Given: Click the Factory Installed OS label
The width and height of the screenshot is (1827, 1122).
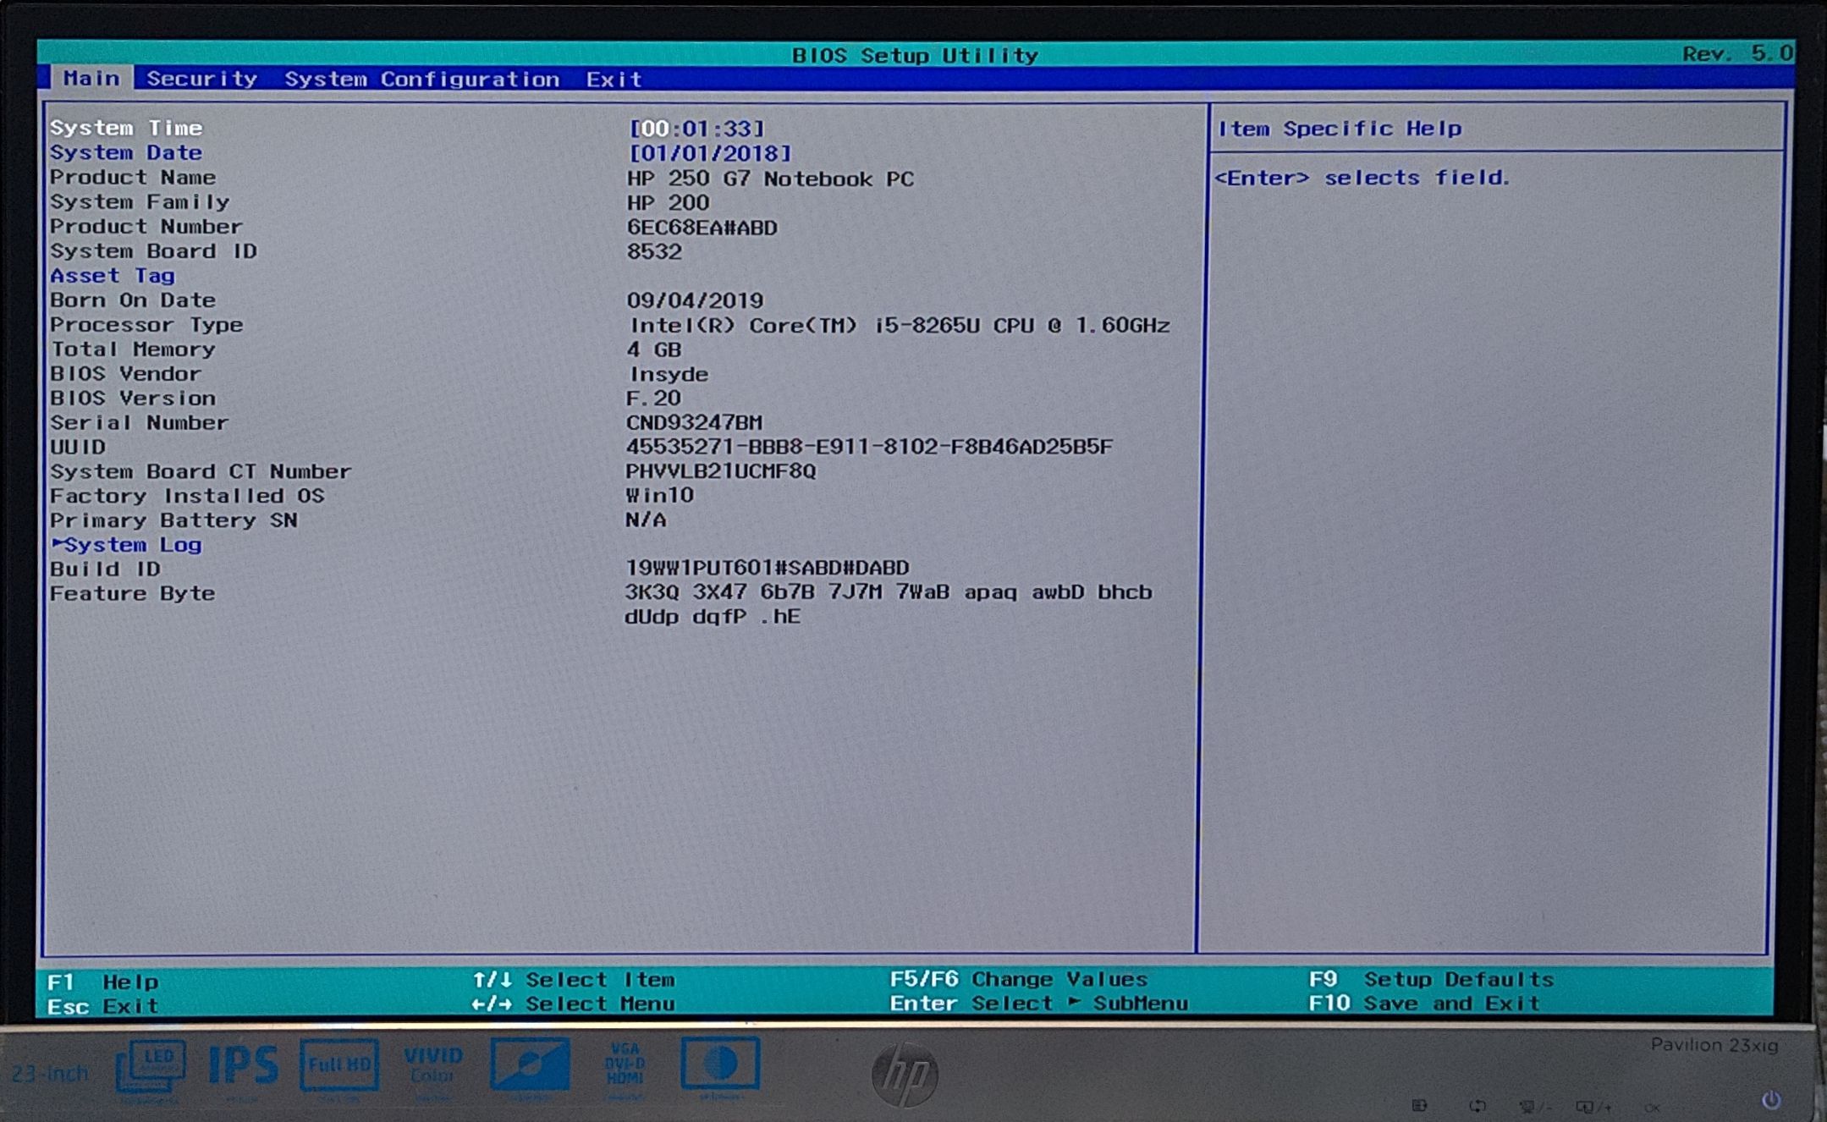Looking at the screenshot, I should (187, 496).
